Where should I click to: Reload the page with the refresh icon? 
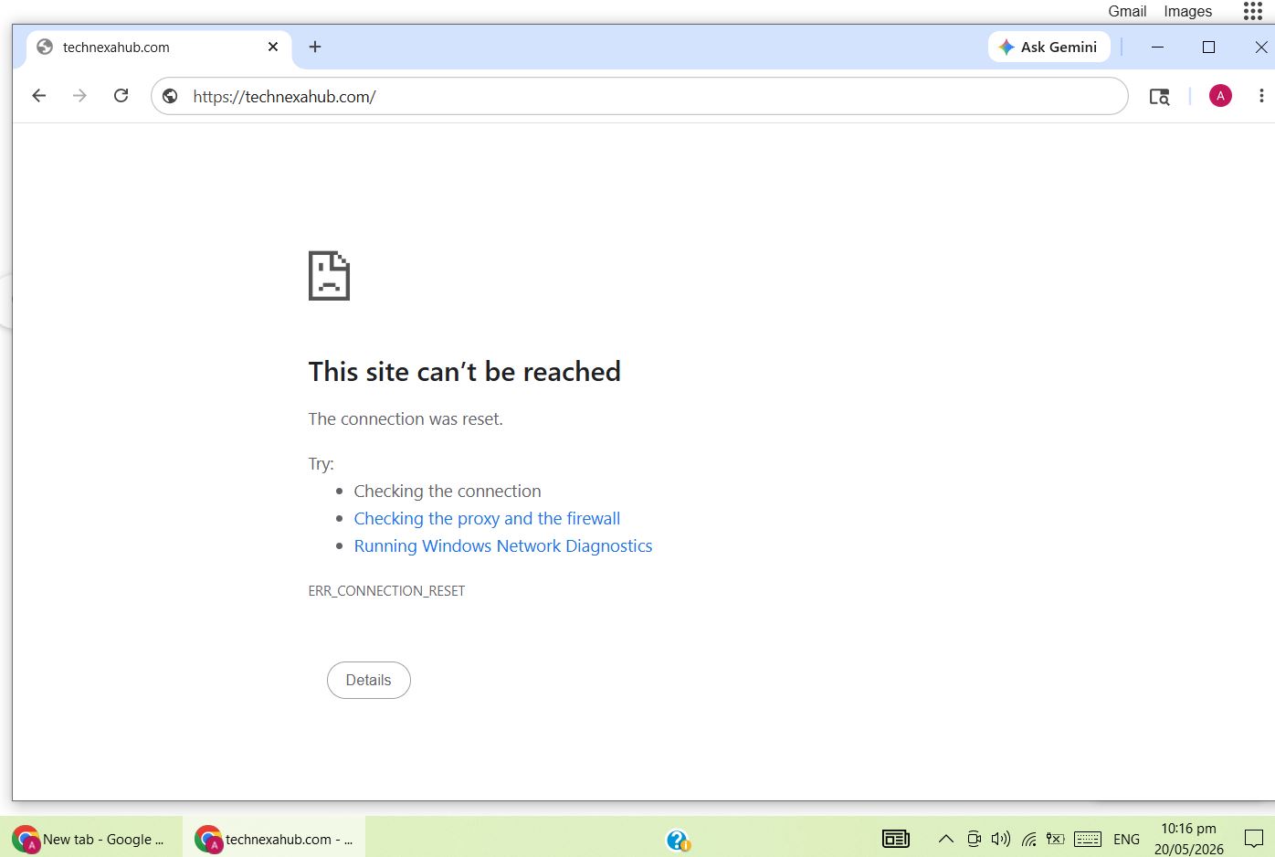(x=121, y=96)
